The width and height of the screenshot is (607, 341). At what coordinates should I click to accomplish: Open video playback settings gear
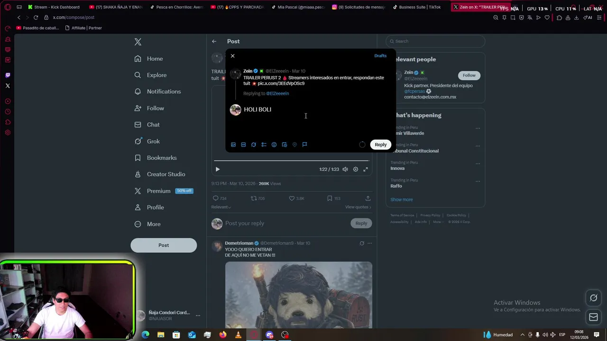coord(356,169)
